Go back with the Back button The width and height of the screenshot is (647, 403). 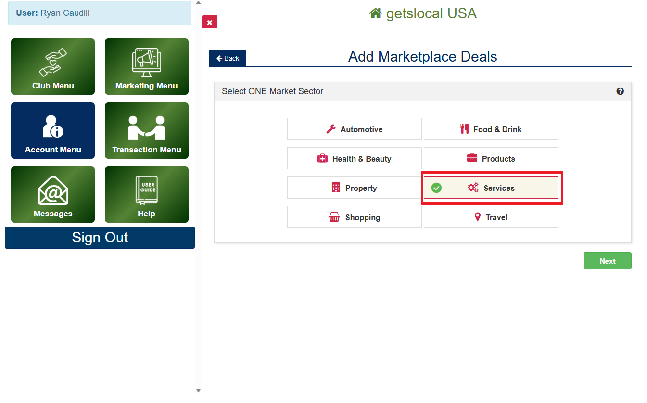coord(228,58)
